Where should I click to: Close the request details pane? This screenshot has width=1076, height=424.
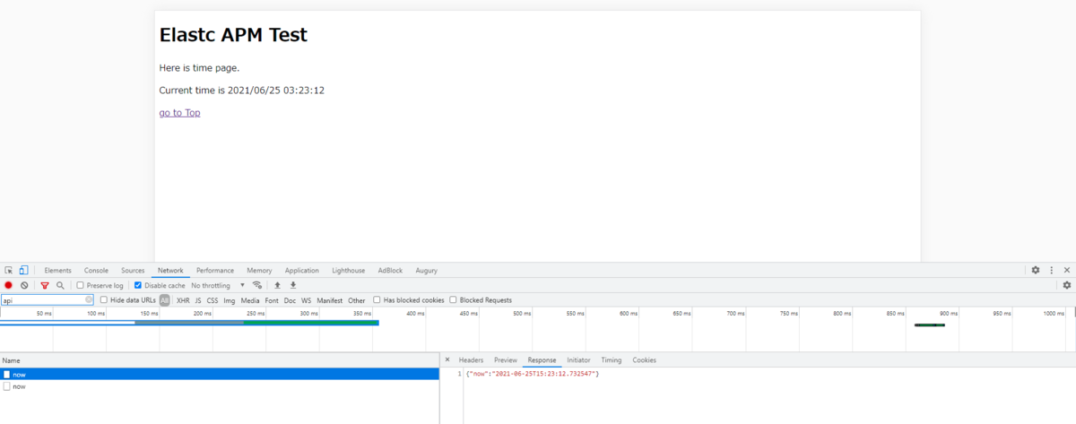[447, 359]
